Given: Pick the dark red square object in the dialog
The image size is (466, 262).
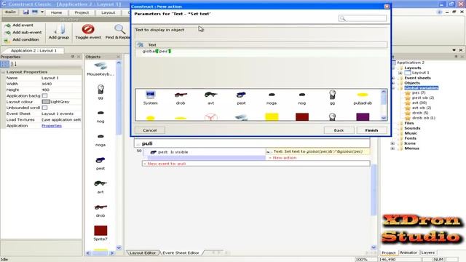Looking at the screenshot, I should [x=302, y=116].
